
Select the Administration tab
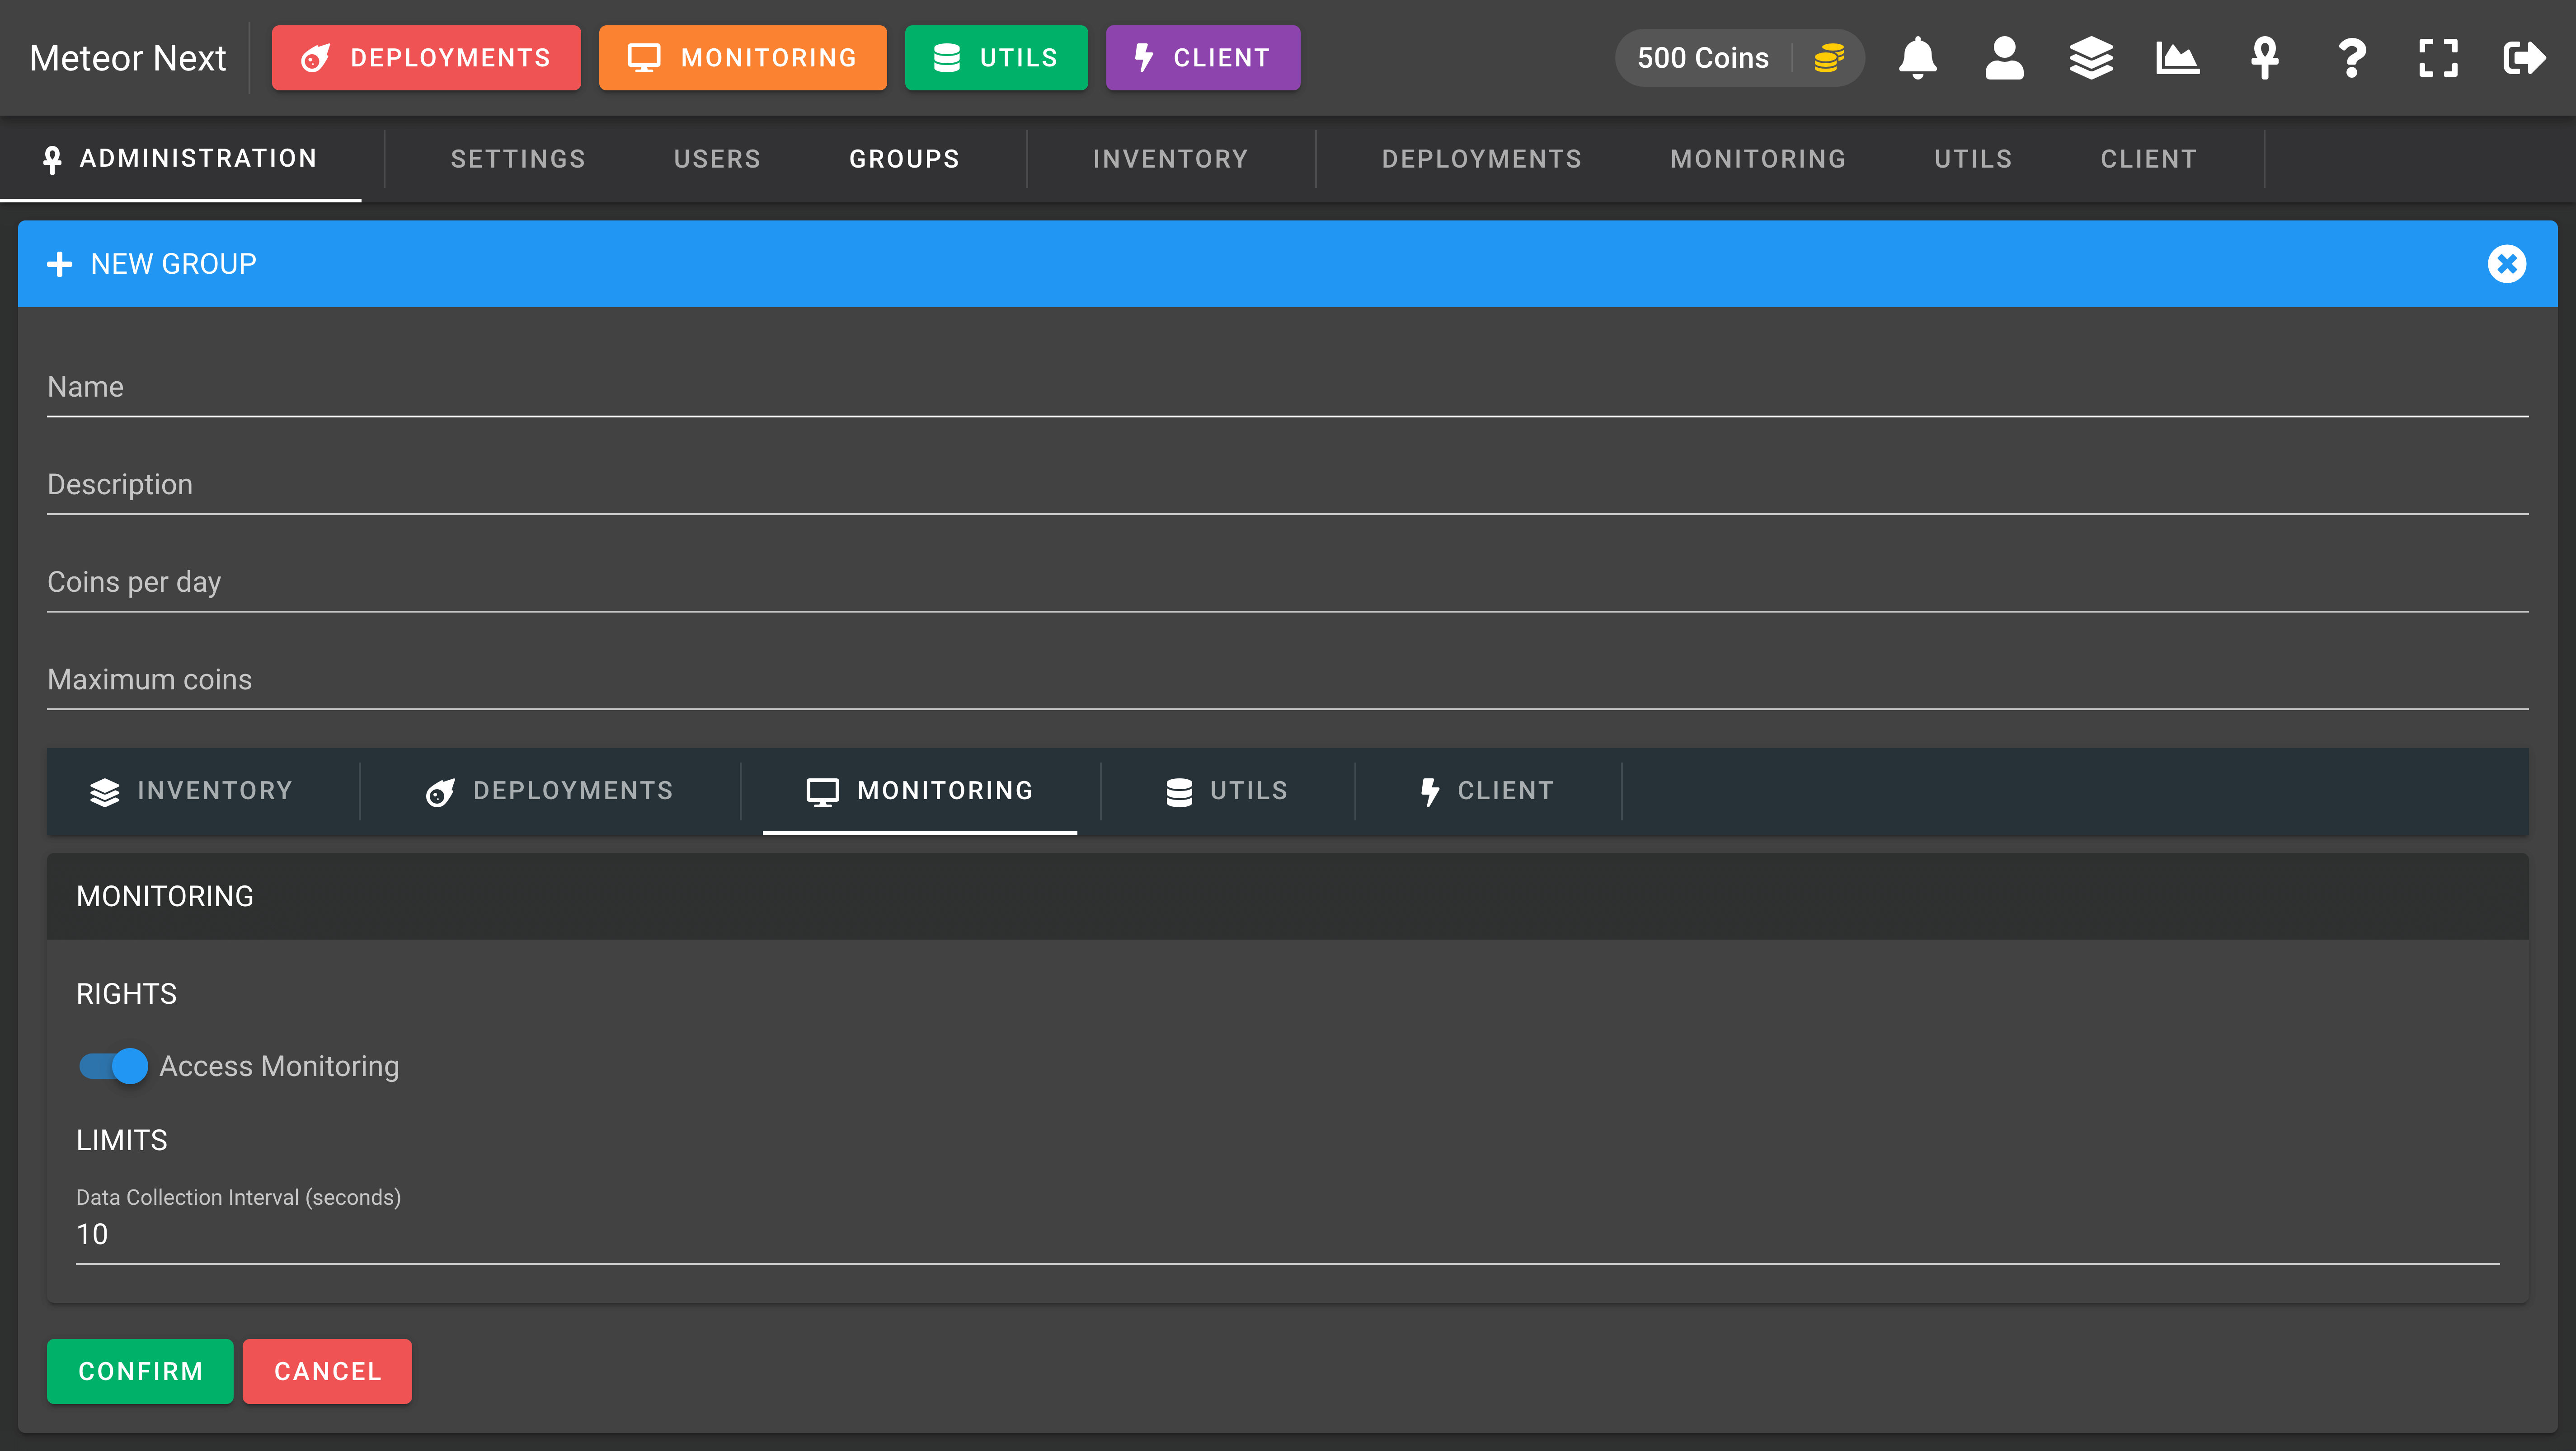[181, 159]
